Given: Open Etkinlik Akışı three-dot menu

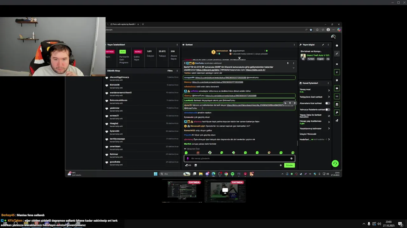Looking at the screenshot, I should pyautogui.click(x=177, y=71).
